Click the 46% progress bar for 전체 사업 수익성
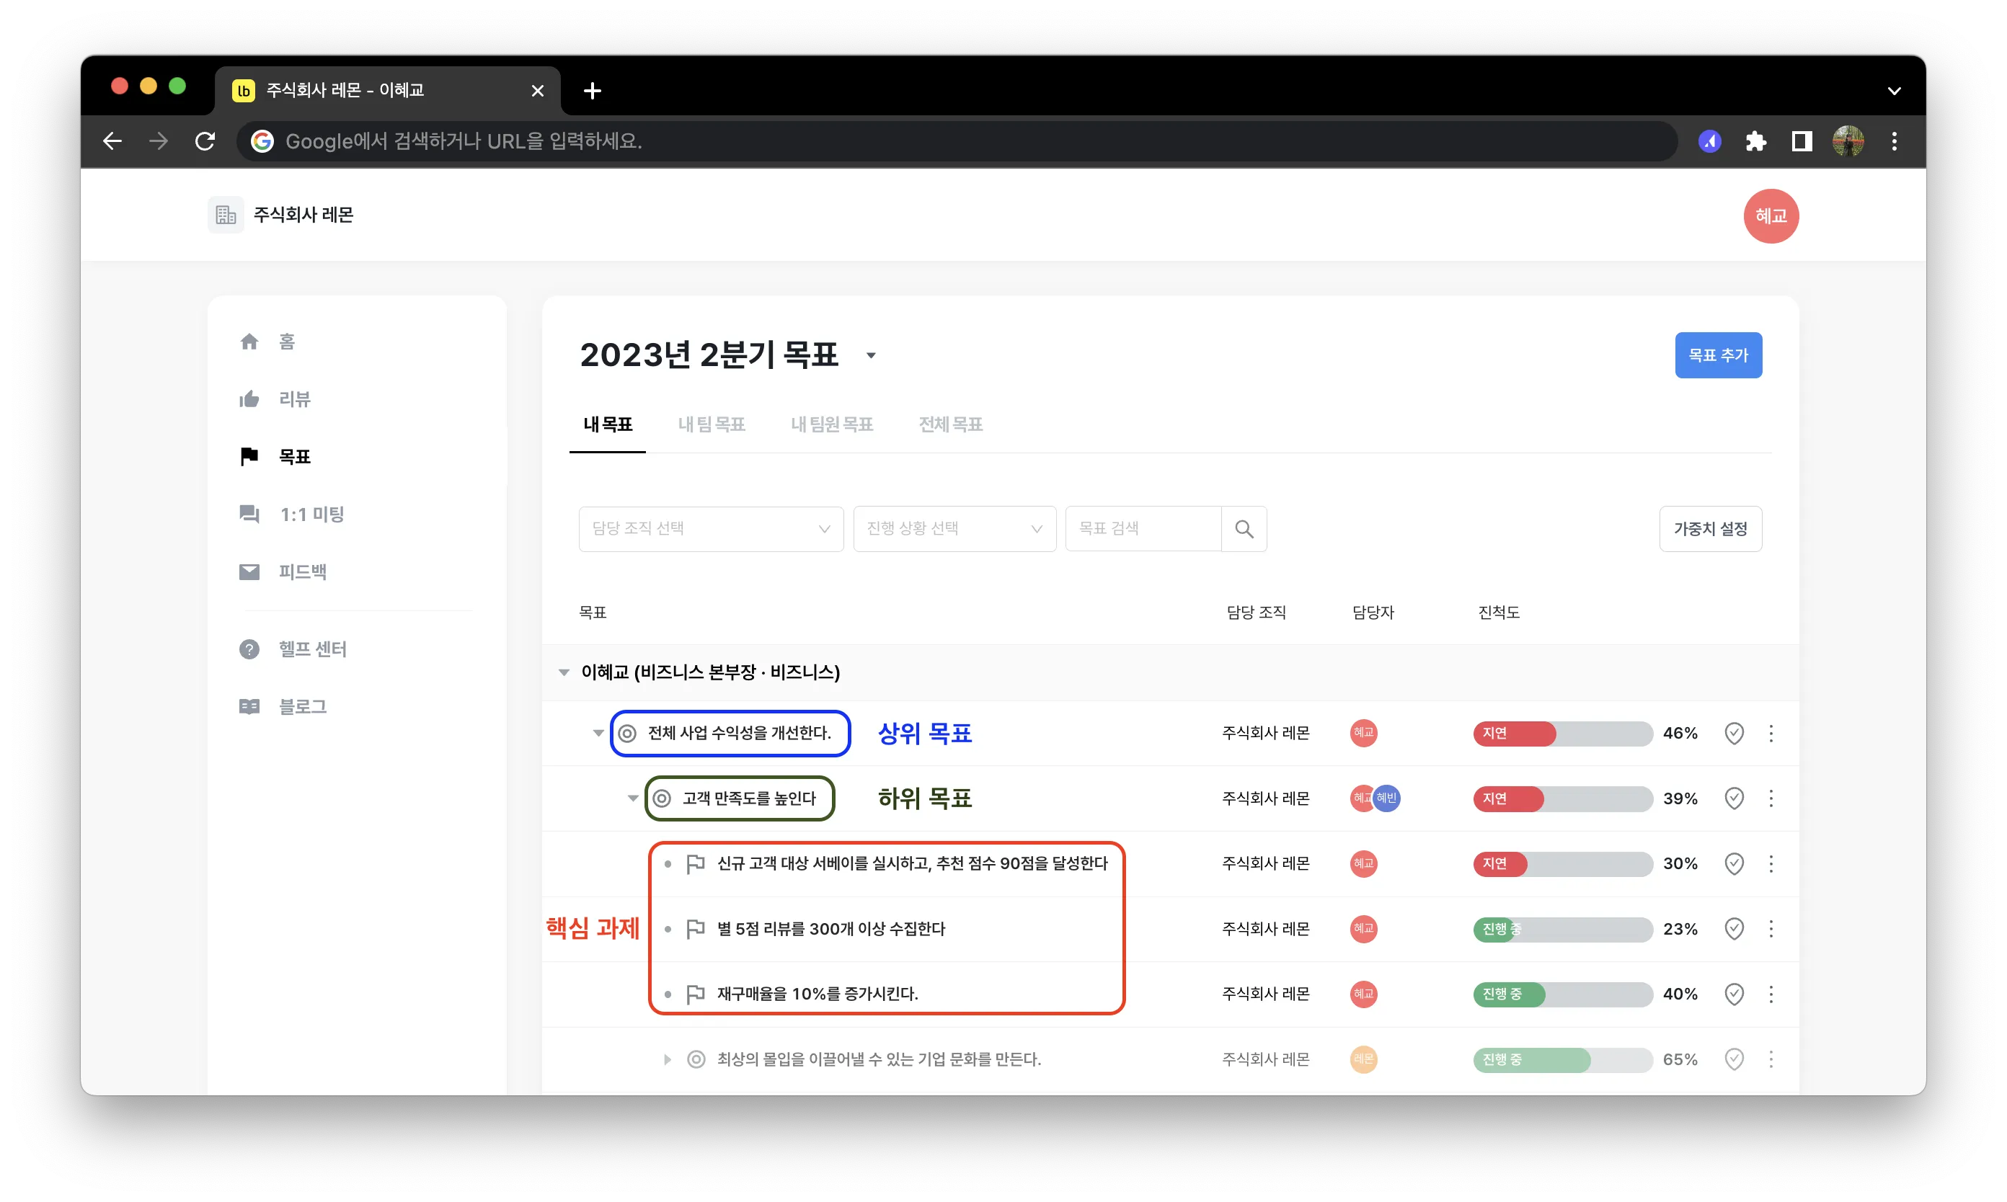The height and width of the screenshot is (1202, 2007). [1562, 733]
